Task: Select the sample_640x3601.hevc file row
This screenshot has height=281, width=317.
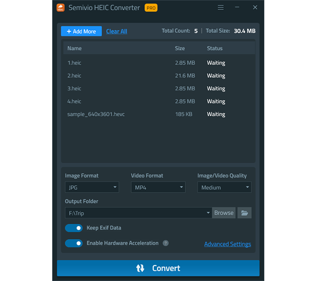Action: (159, 114)
